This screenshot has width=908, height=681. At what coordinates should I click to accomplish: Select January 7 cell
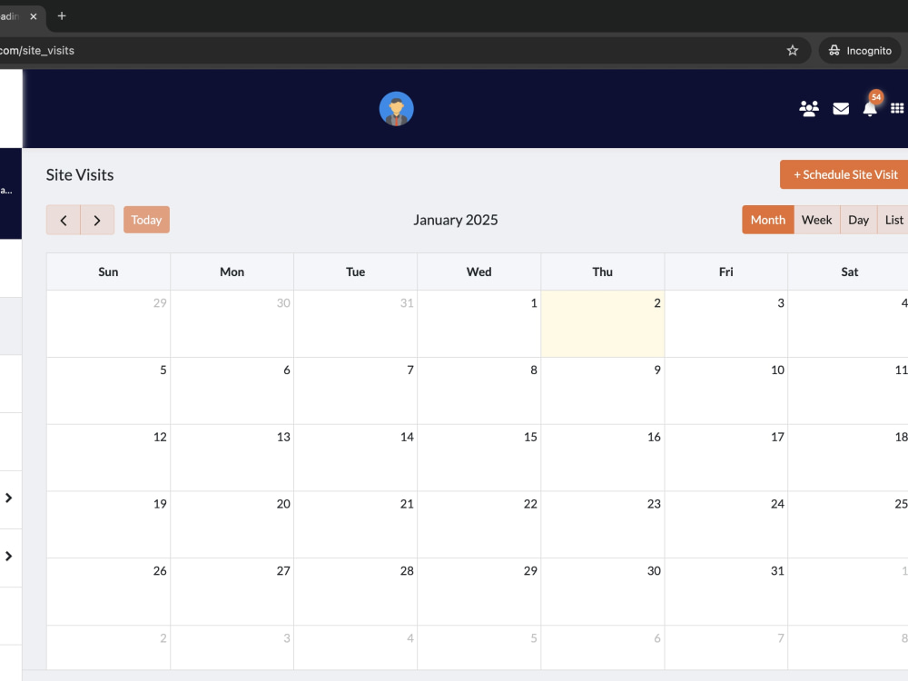355,390
